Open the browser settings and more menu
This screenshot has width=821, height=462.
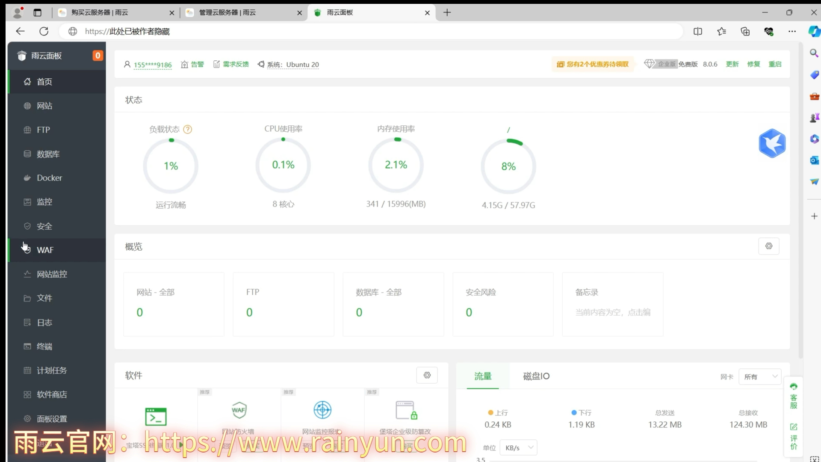pos(792,31)
